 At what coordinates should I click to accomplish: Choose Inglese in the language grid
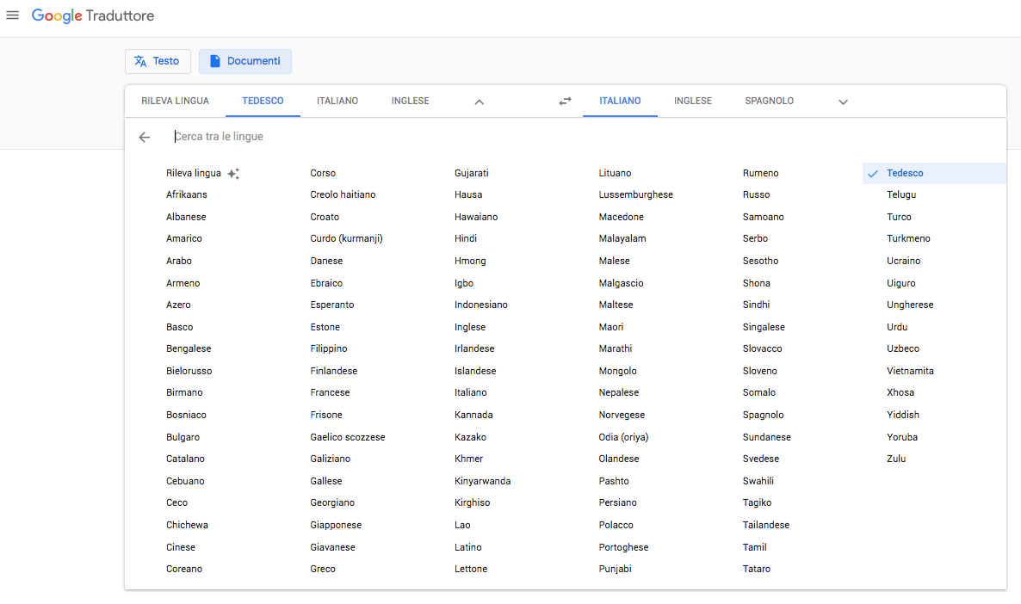469,328
